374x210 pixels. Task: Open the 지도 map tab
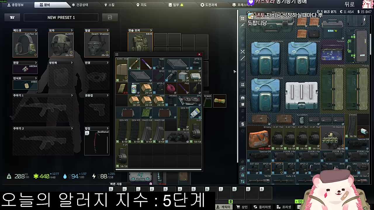click(x=141, y=5)
